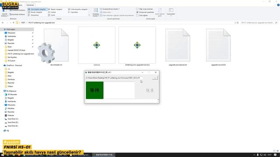
Task: Open Bu bilgisayar in sidebar
Action: (11, 91)
